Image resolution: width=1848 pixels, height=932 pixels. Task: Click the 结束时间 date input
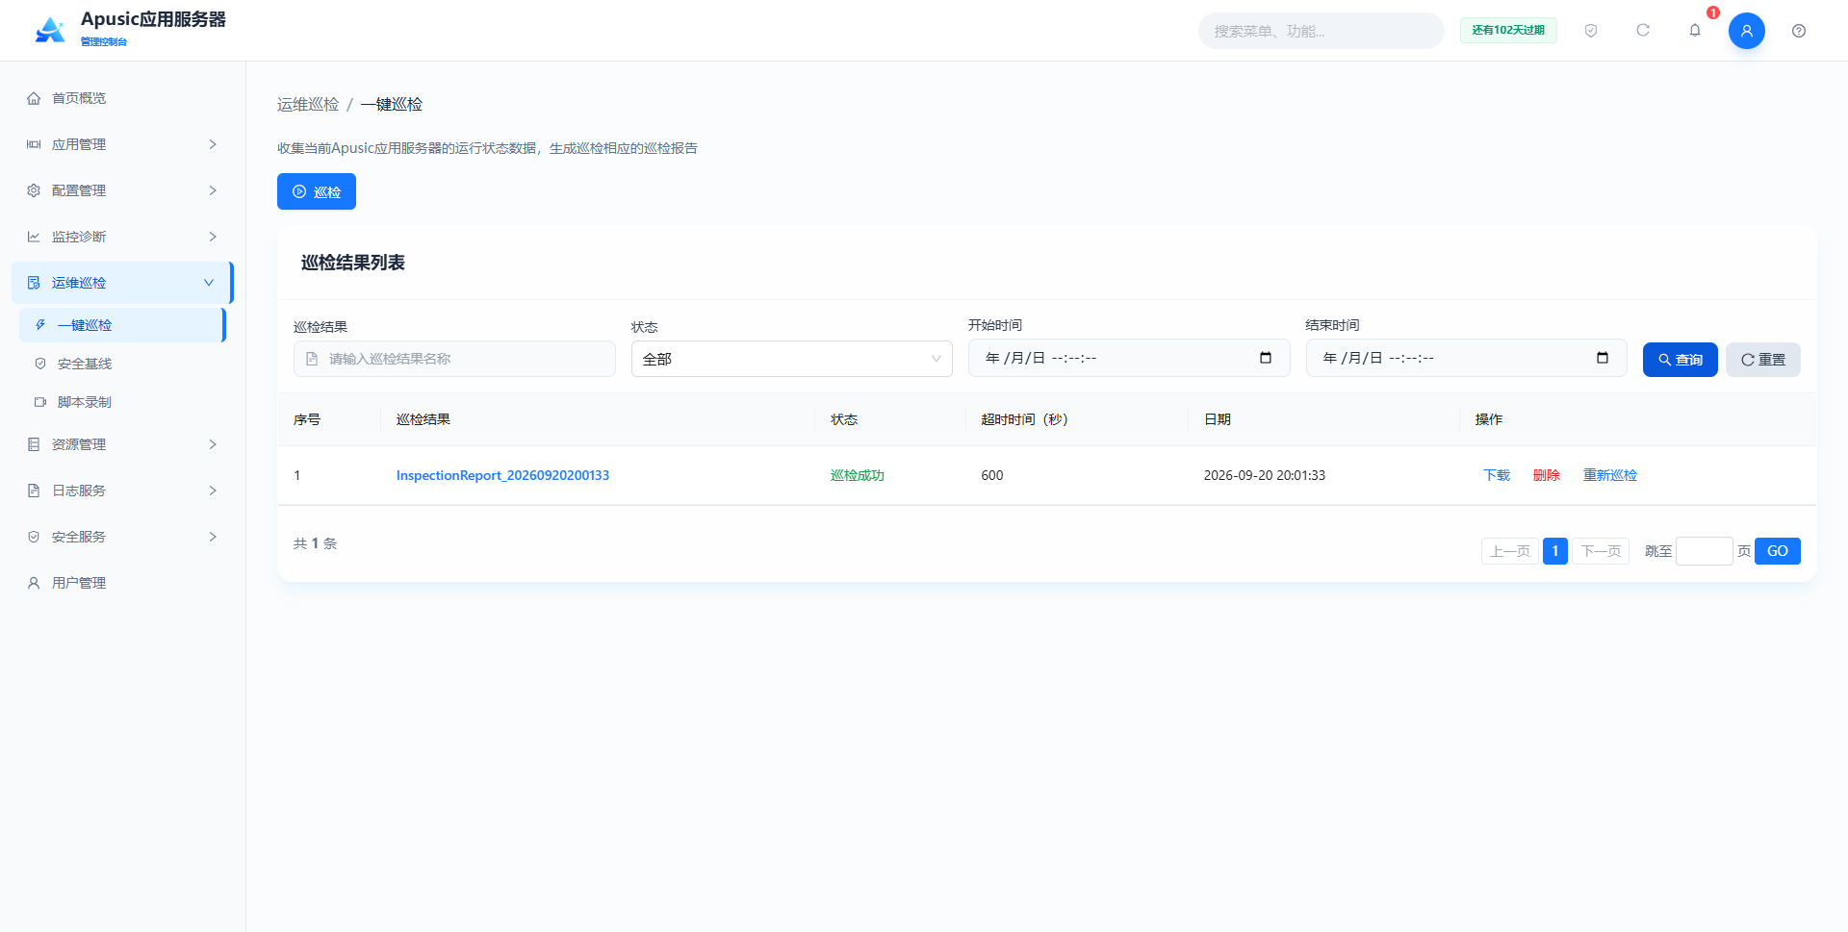[1466, 358]
